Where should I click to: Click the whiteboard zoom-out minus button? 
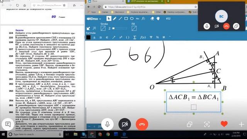pyautogui.click(x=89, y=127)
